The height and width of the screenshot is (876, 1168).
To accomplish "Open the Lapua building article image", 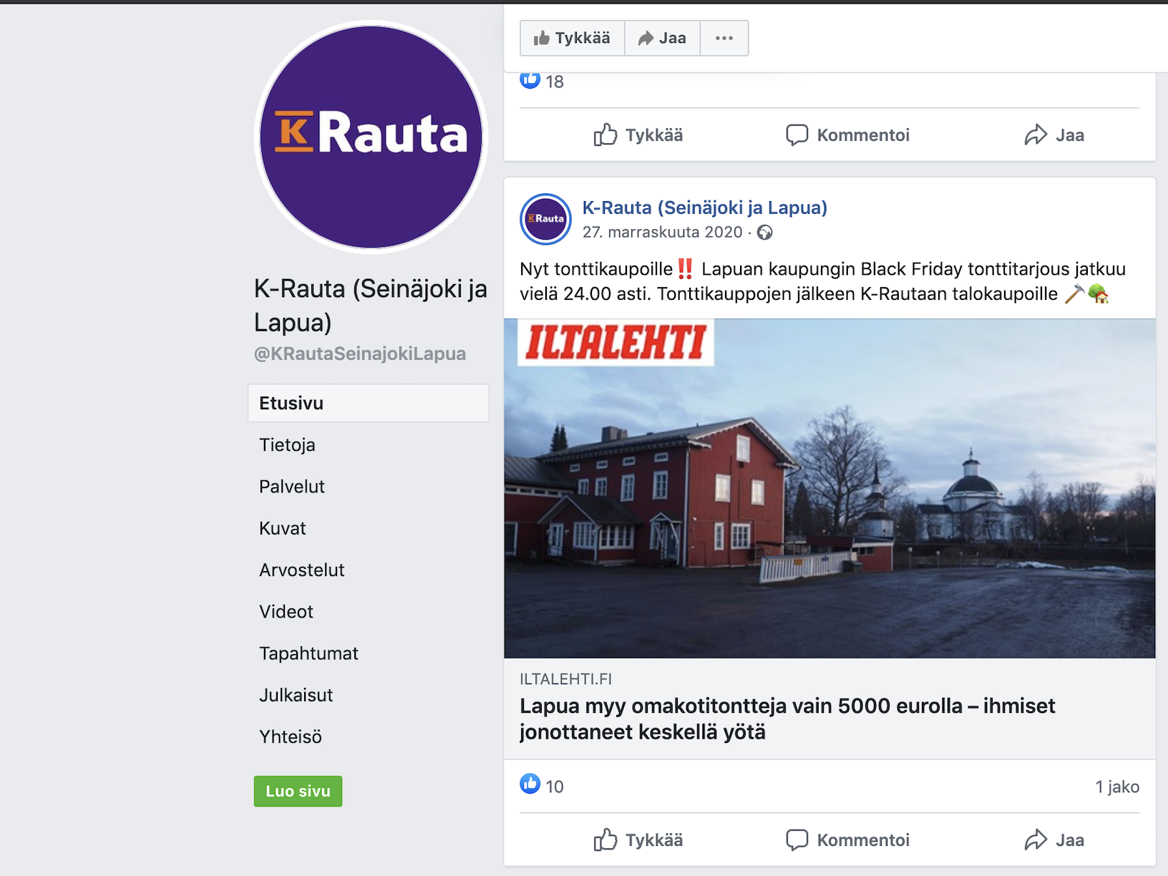I will click(829, 488).
